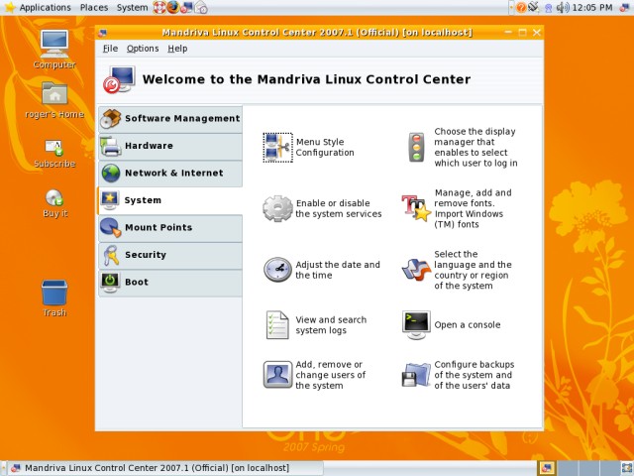Open the Places menu in top panel
Image resolution: width=634 pixels, height=476 pixels.
pyautogui.click(x=94, y=7)
